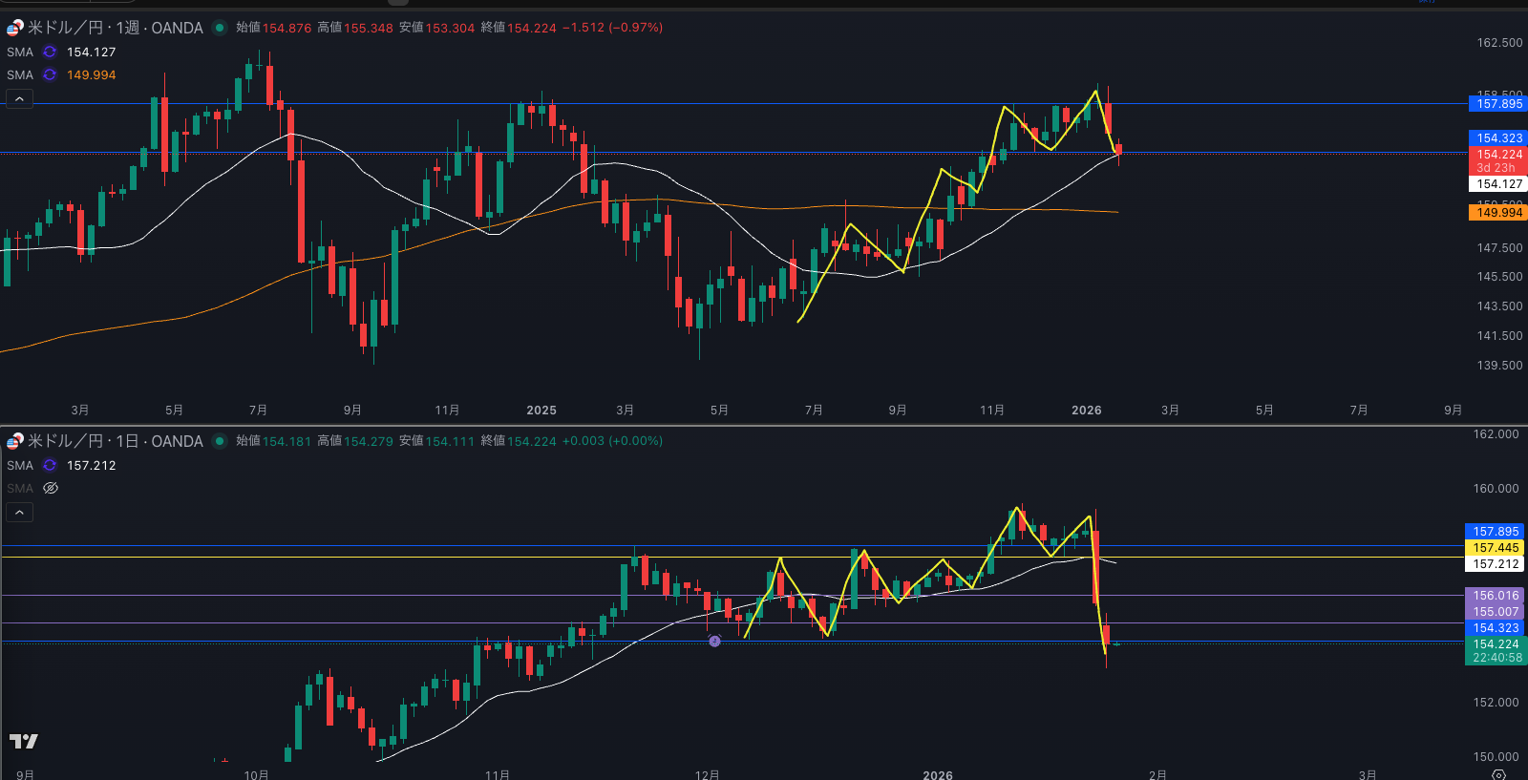Screen dimensions: 1528x780
Task: Show the hidden SMA indicator on daily chart
Action: [x=51, y=488]
